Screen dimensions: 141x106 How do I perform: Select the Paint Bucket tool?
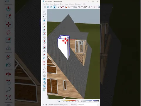[44, 58]
